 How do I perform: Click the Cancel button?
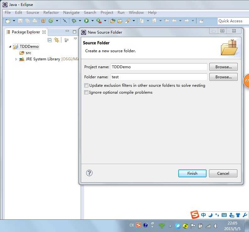click(x=223, y=173)
